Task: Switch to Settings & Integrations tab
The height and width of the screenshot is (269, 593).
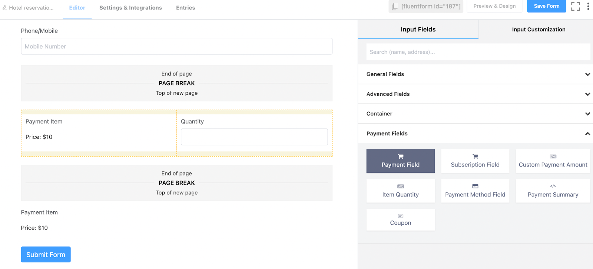Action: click(130, 8)
